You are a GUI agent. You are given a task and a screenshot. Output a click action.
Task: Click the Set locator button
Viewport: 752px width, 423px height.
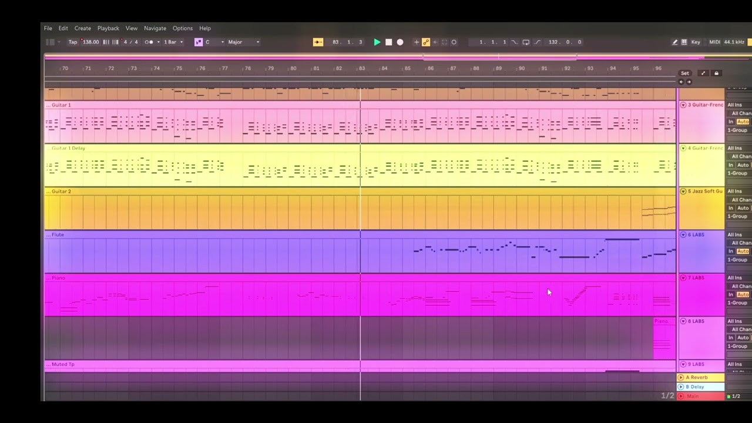[685, 73]
